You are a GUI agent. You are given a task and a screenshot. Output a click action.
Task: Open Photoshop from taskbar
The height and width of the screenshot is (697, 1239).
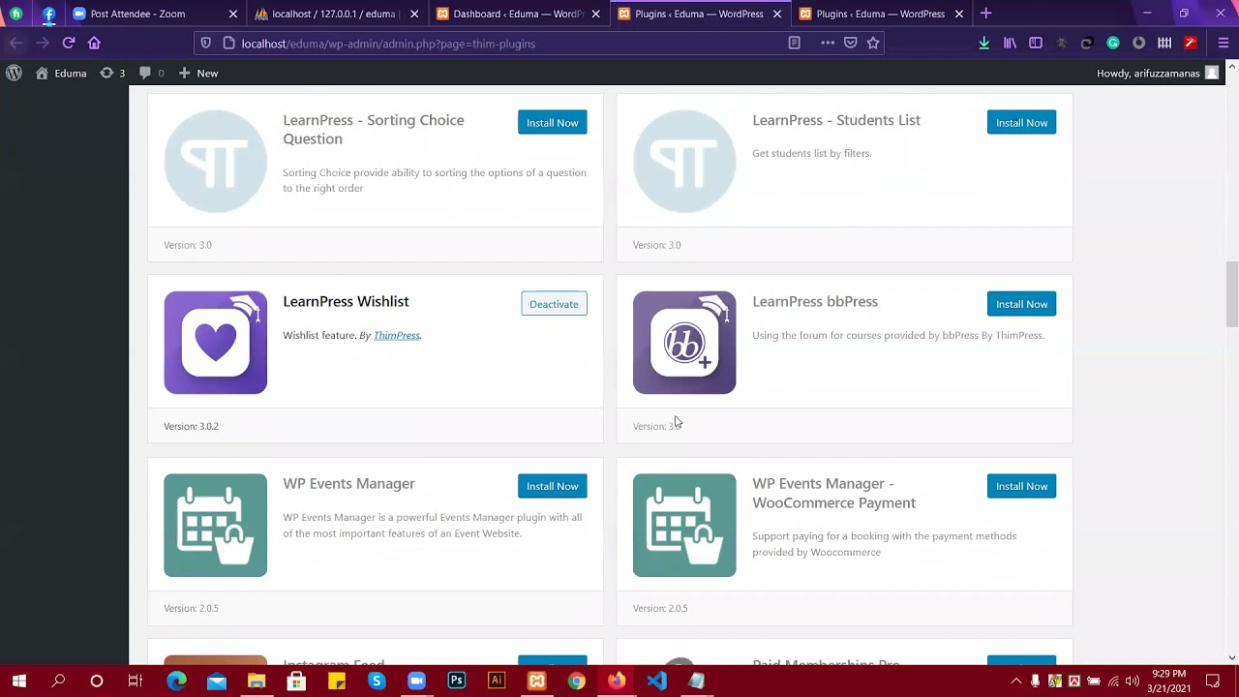coord(456,682)
